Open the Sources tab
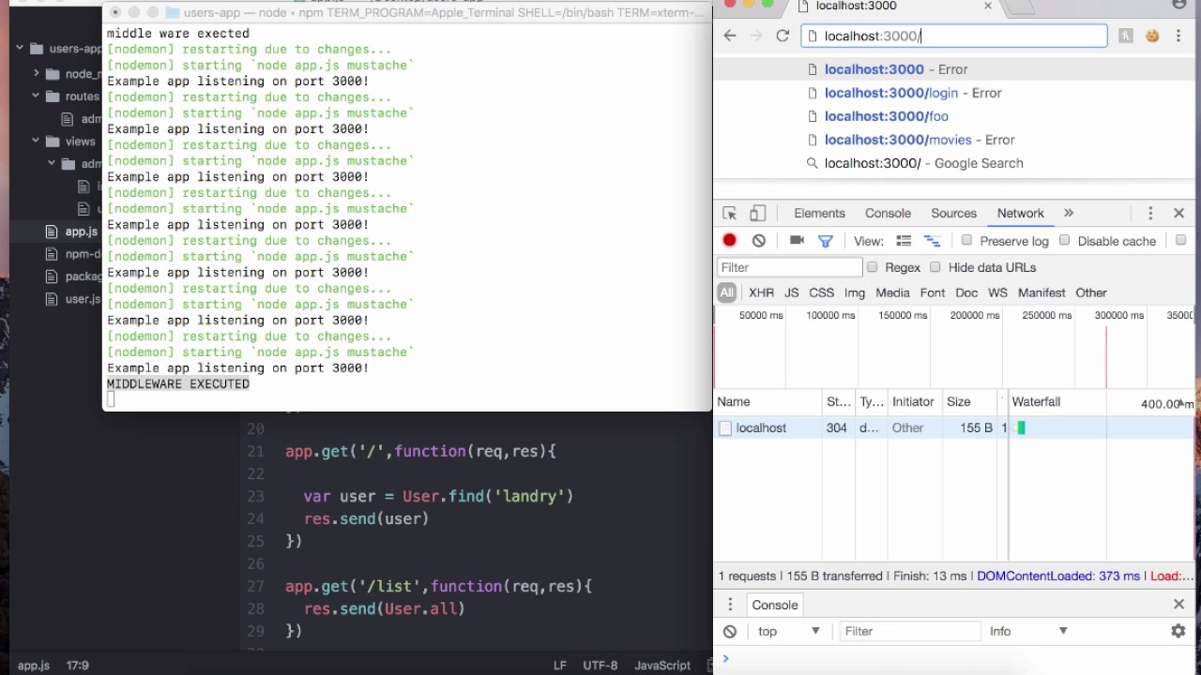The width and height of the screenshot is (1201, 675). 953,213
